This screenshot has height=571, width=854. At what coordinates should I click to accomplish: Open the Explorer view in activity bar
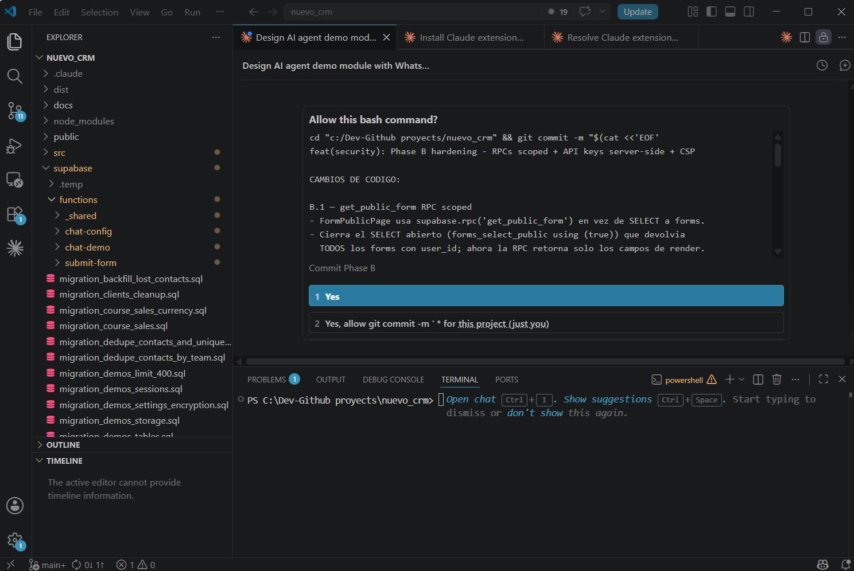14,41
